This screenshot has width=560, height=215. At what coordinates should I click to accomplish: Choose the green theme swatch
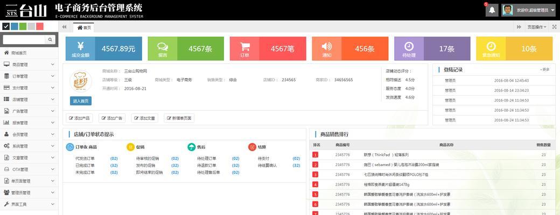23,26
